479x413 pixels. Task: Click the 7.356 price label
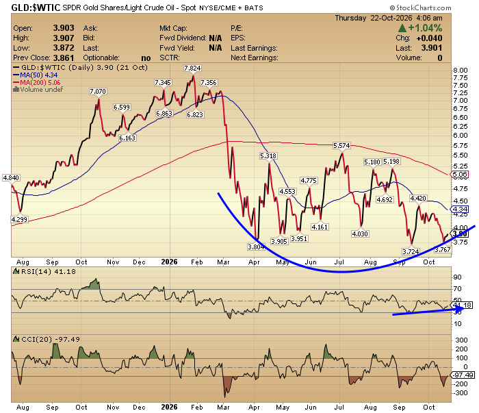pos(209,83)
